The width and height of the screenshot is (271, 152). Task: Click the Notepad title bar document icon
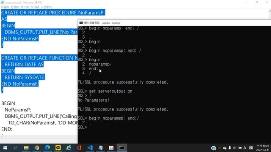click(2, 3)
